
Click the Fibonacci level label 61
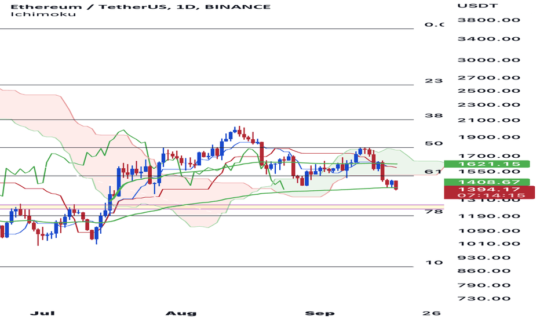click(433, 172)
